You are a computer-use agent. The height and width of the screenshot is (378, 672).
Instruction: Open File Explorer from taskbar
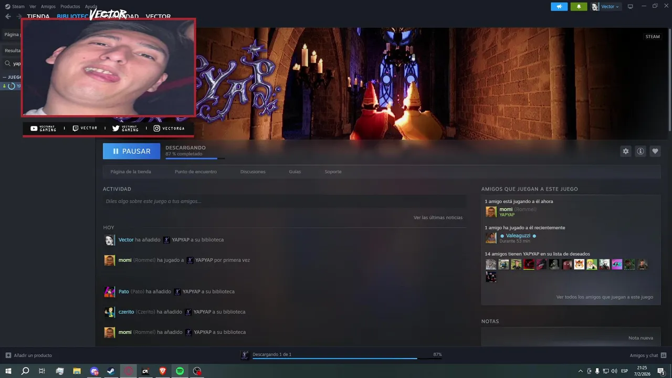pyautogui.click(x=77, y=371)
